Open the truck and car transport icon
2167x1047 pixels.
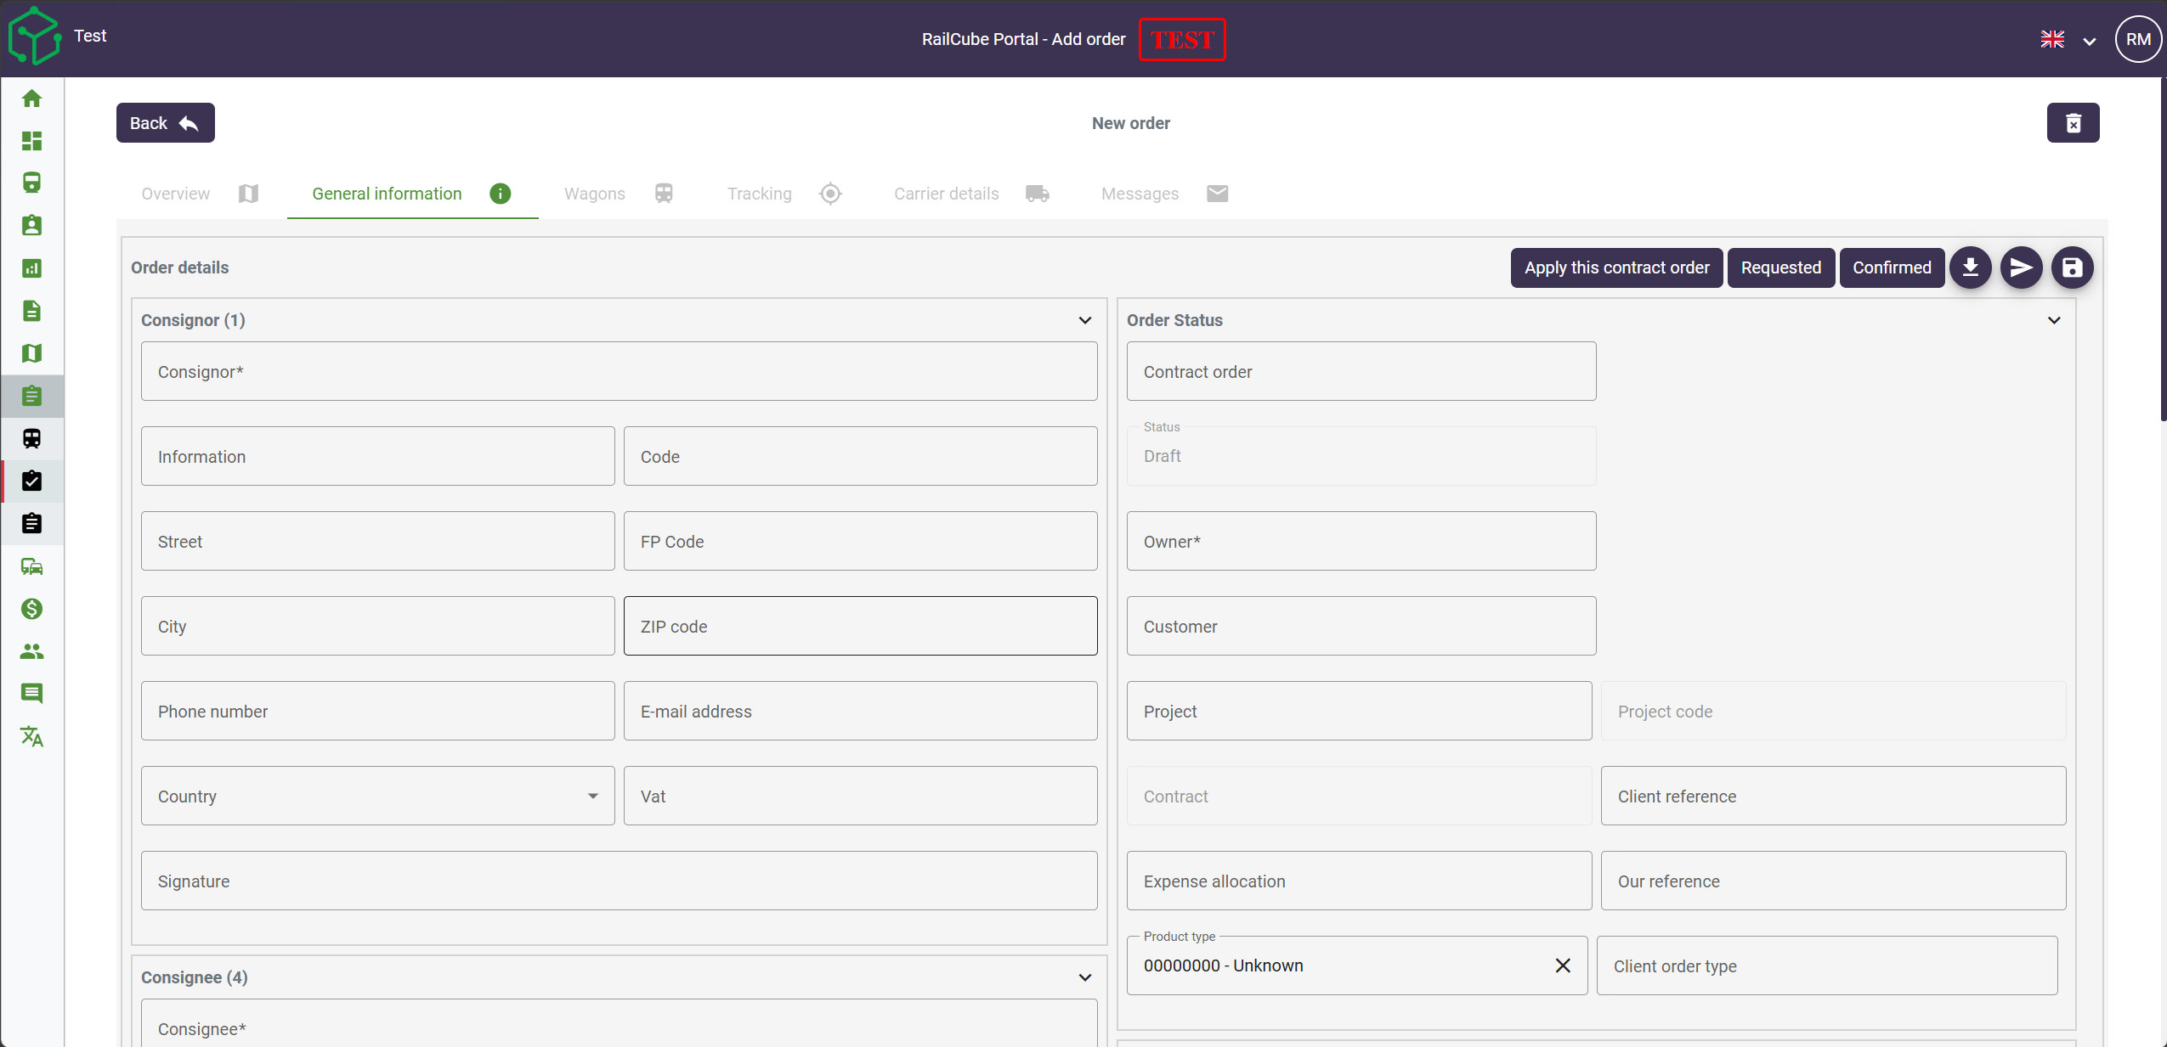(31, 566)
